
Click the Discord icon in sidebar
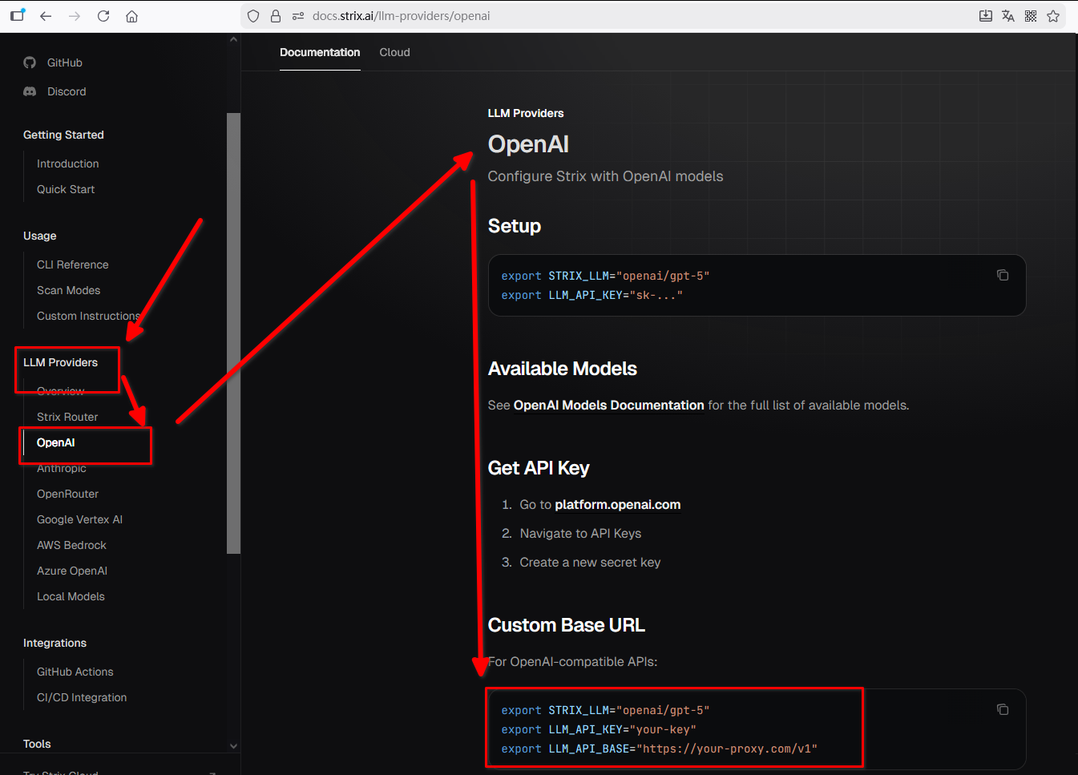tap(30, 91)
